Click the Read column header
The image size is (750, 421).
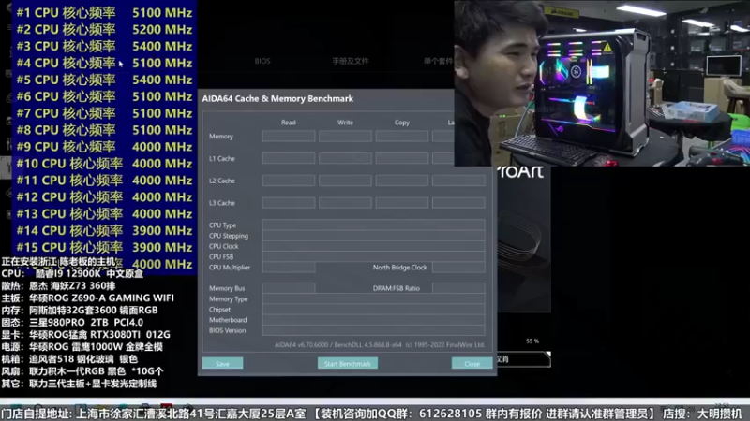[x=289, y=123]
